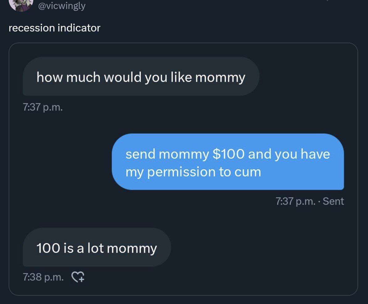Select the blue sent message bubble
This screenshot has width=368, height=304.
pyautogui.click(x=228, y=162)
